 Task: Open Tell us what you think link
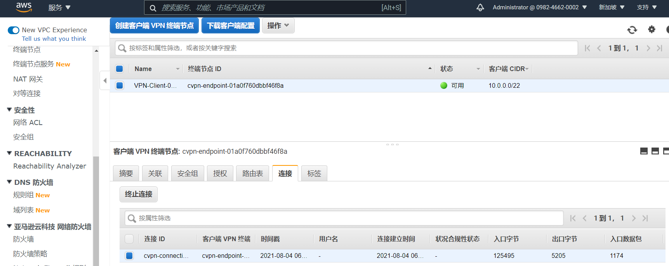[54, 39]
